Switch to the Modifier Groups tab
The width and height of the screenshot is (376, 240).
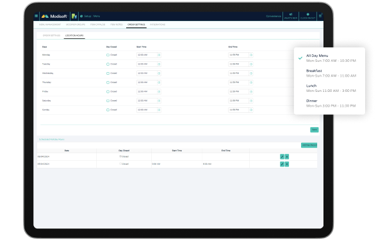click(76, 25)
